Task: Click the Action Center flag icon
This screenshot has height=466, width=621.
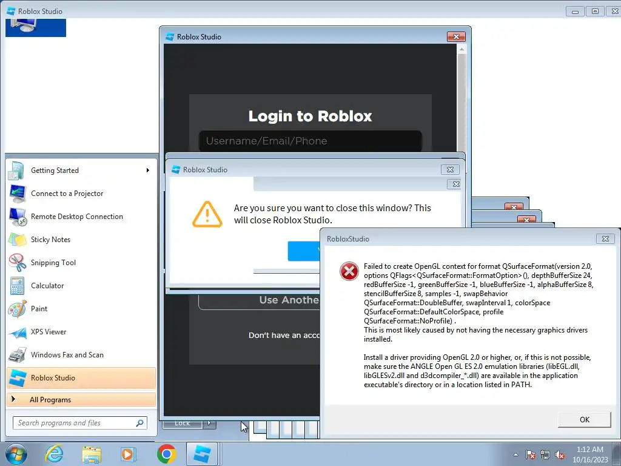Action: point(531,454)
